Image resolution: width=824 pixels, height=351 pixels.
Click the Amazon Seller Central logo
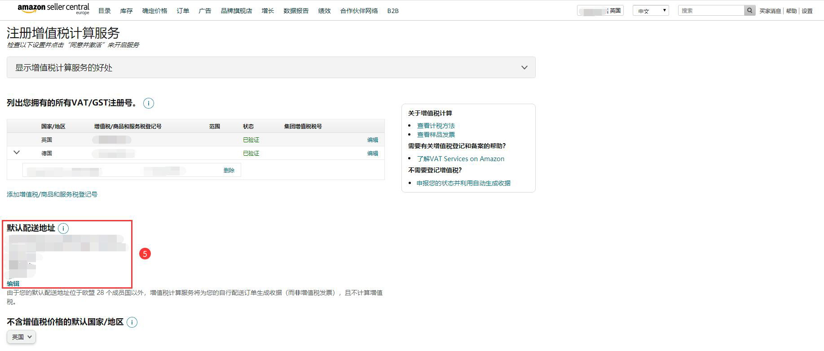53,9
